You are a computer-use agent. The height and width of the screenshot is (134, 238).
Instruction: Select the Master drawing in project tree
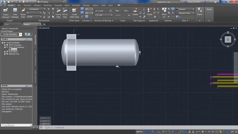[x=14, y=50]
